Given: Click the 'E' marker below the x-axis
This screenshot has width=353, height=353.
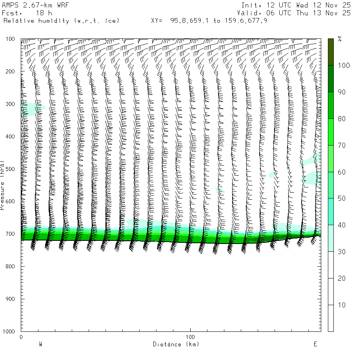Looking at the screenshot, I should (x=315, y=344).
